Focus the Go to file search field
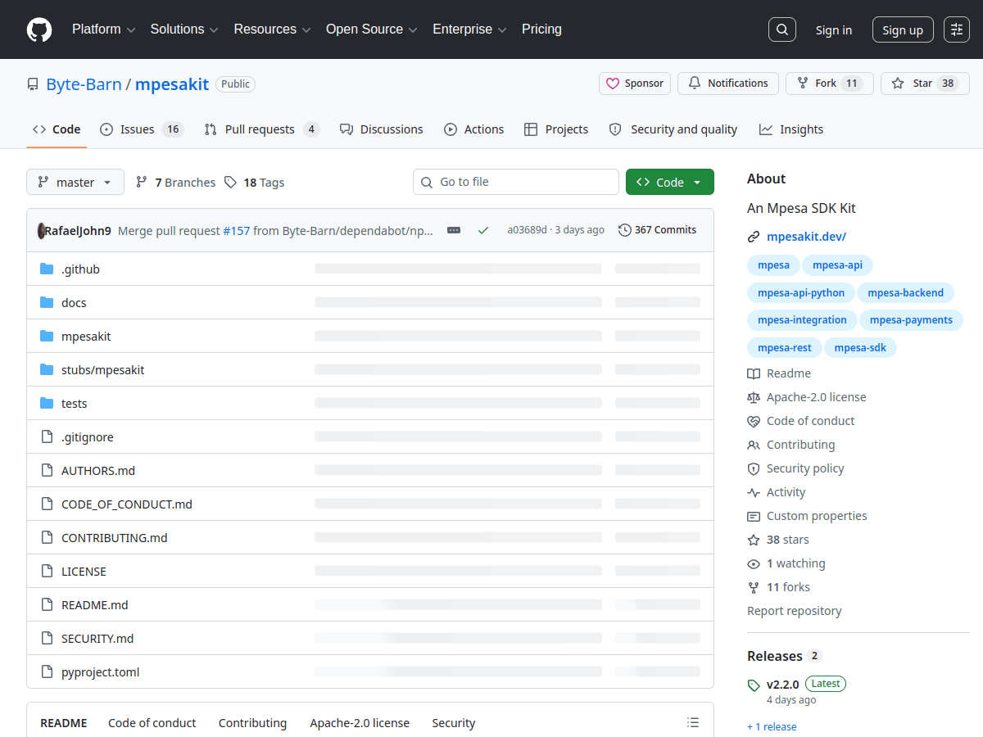 [x=516, y=182]
